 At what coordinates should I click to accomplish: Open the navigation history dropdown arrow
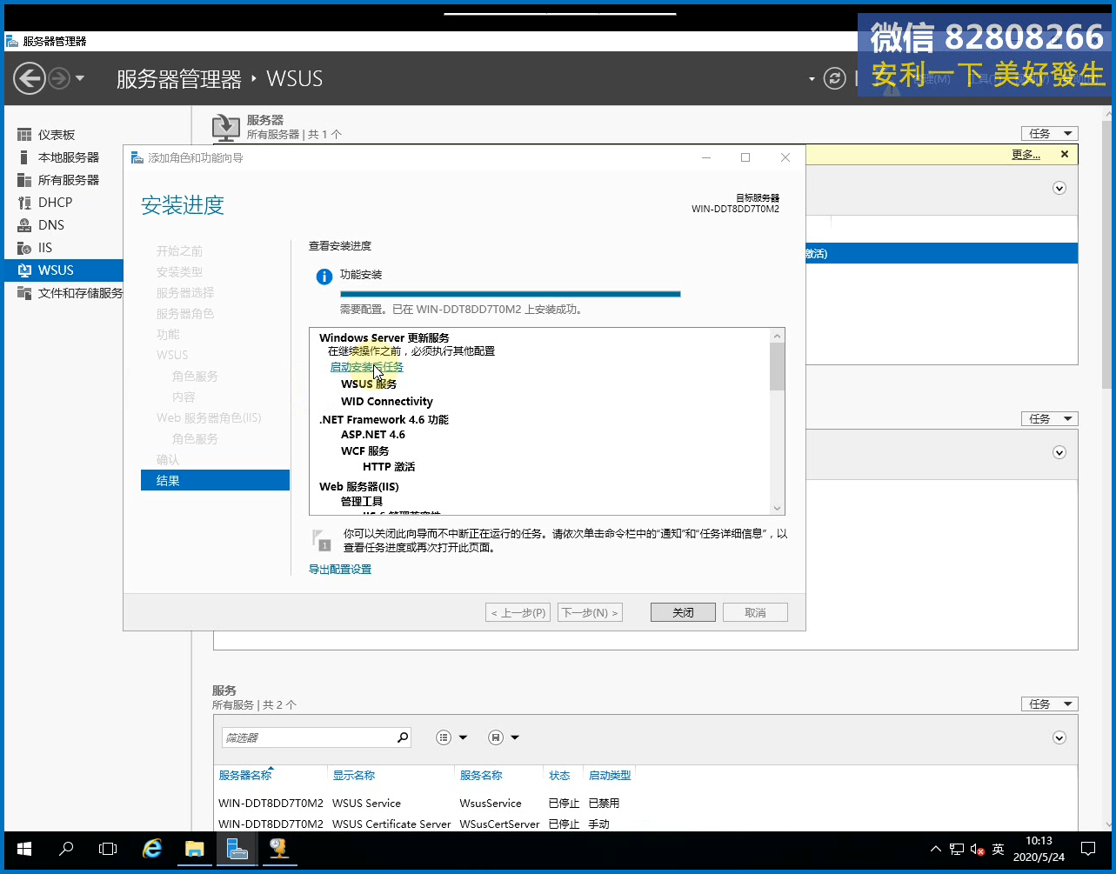point(80,79)
